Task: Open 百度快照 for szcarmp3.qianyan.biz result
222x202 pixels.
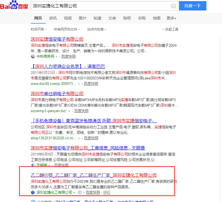Action: tap(81, 111)
